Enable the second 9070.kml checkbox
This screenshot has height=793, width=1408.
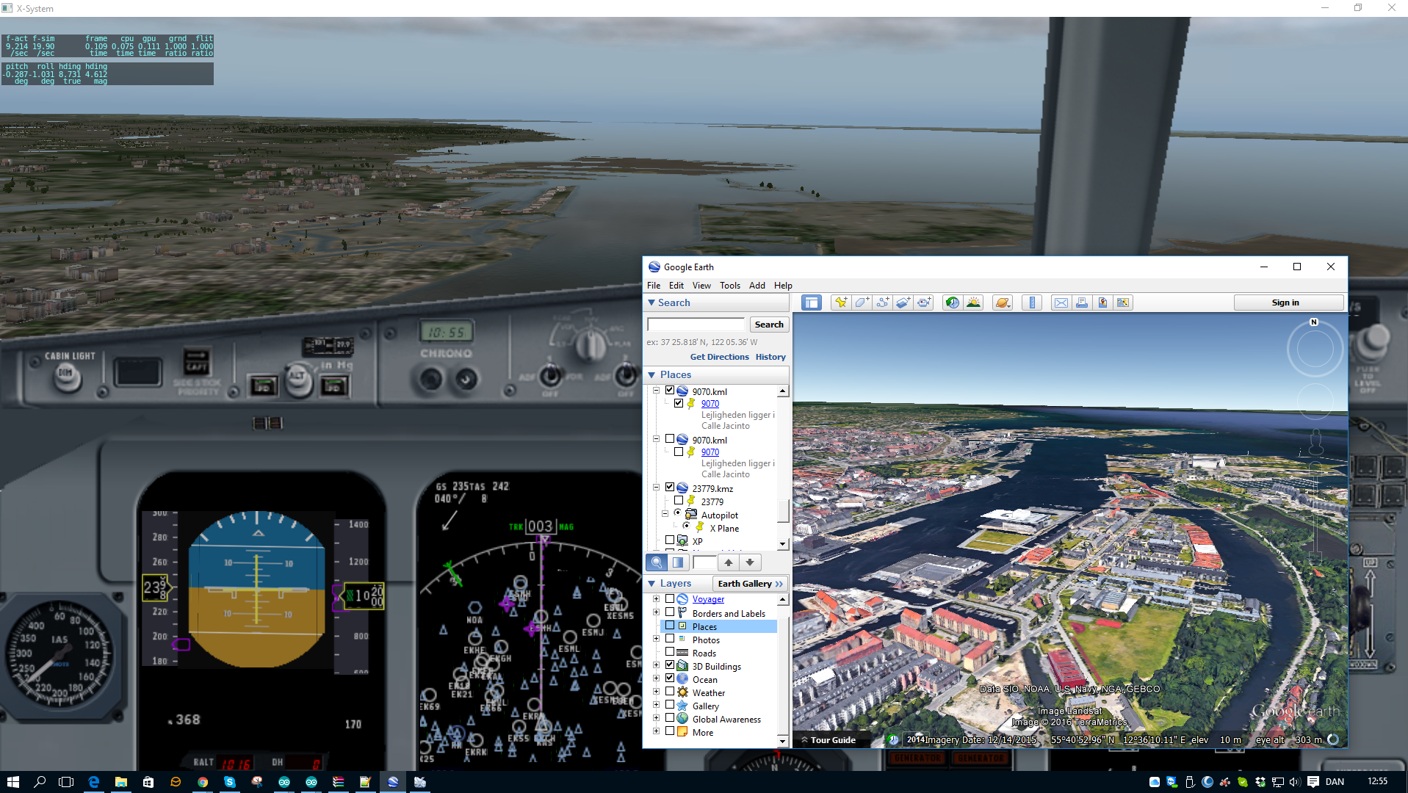pos(670,439)
